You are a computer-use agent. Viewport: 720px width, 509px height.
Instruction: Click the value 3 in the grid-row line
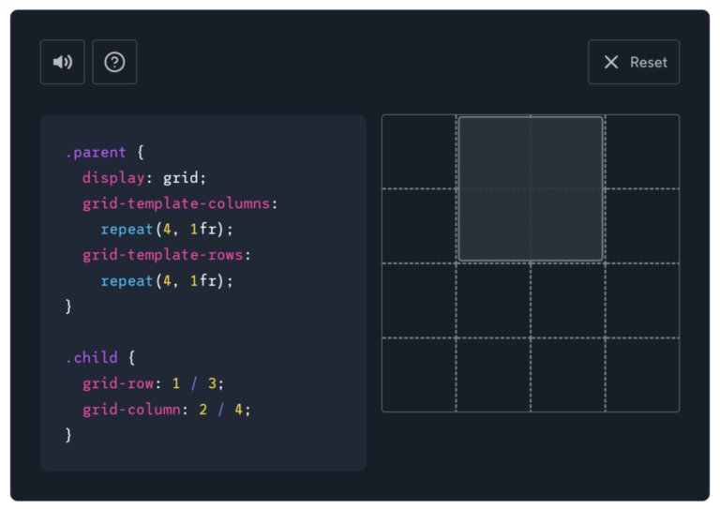point(212,383)
